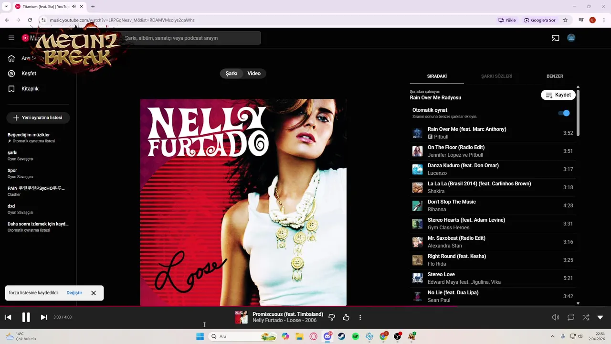Open a new browser tab
The width and height of the screenshot is (611, 344).
click(93, 7)
